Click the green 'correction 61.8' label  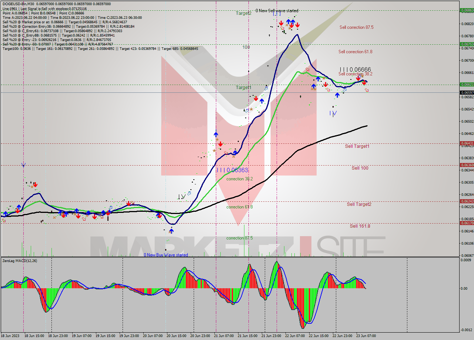[x=240, y=207]
